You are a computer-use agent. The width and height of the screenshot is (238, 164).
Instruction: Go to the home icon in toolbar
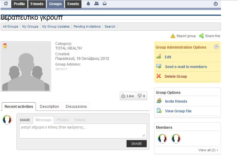tap(6, 3)
